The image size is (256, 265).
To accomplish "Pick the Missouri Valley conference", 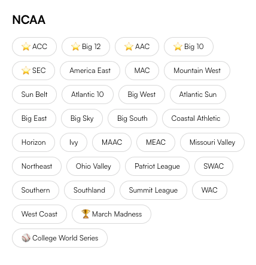I will [212, 142].
